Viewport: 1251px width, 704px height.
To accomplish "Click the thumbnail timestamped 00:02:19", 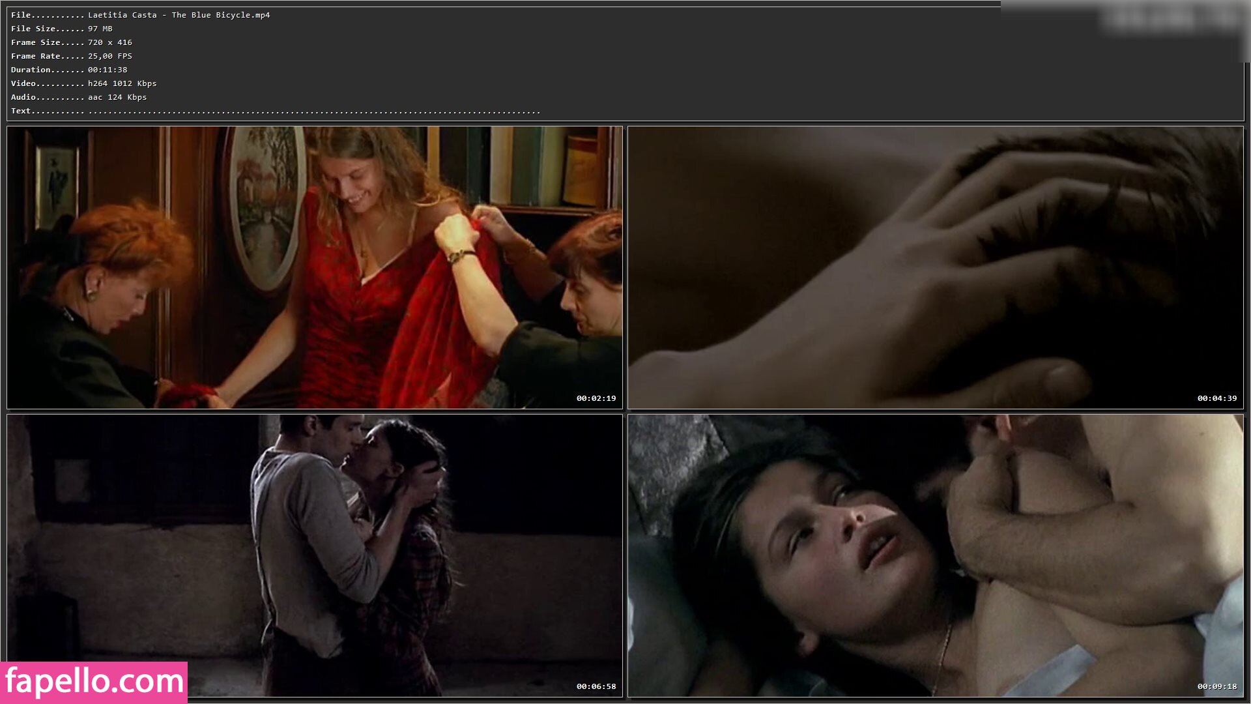I will (x=315, y=267).
